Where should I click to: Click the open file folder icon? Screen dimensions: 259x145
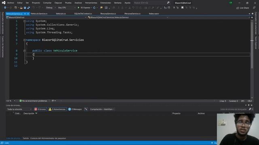tap(21, 8)
